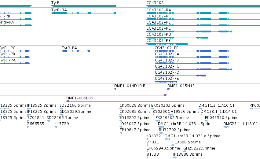Select protein label TyrRII-PC

click(7, 48)
